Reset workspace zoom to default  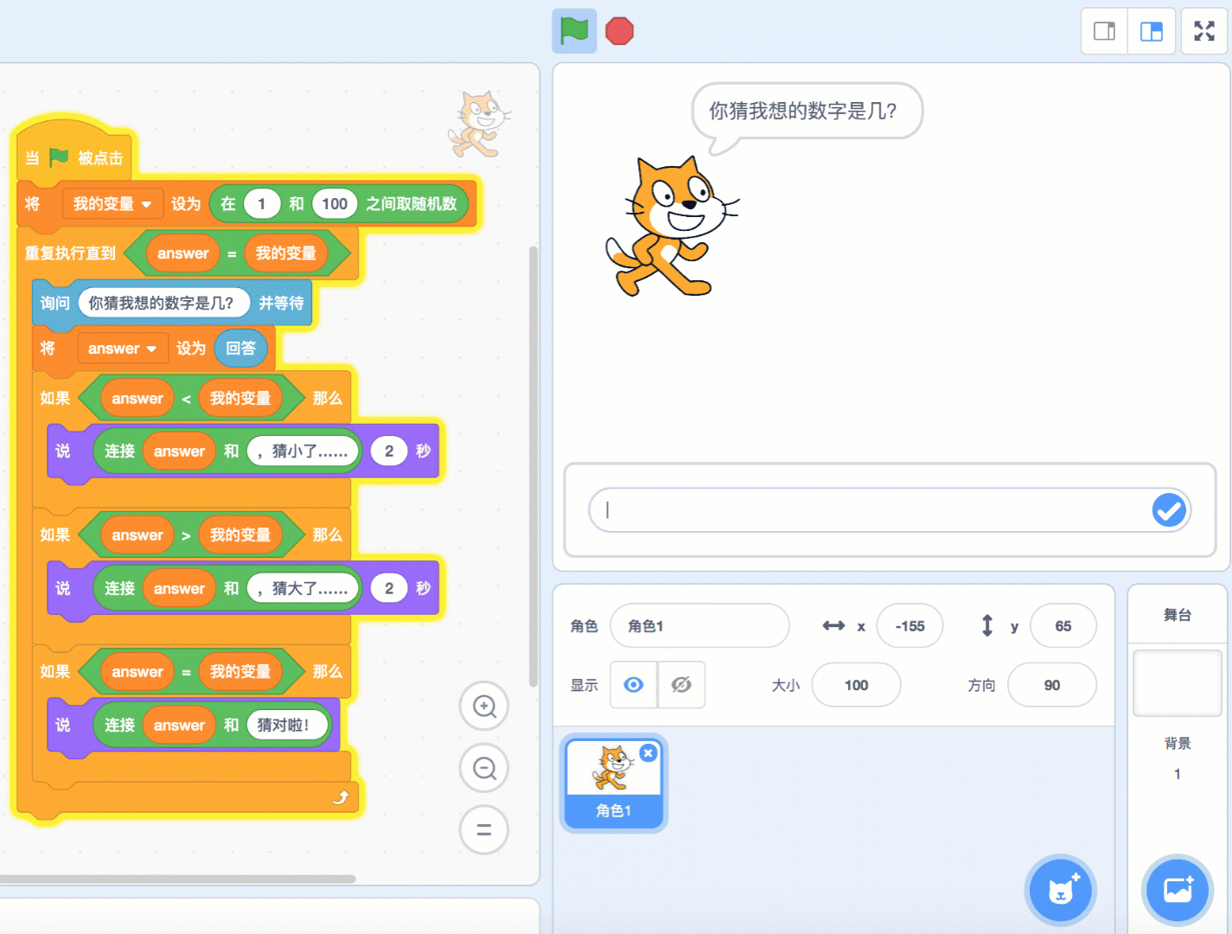tap(484, 830)
